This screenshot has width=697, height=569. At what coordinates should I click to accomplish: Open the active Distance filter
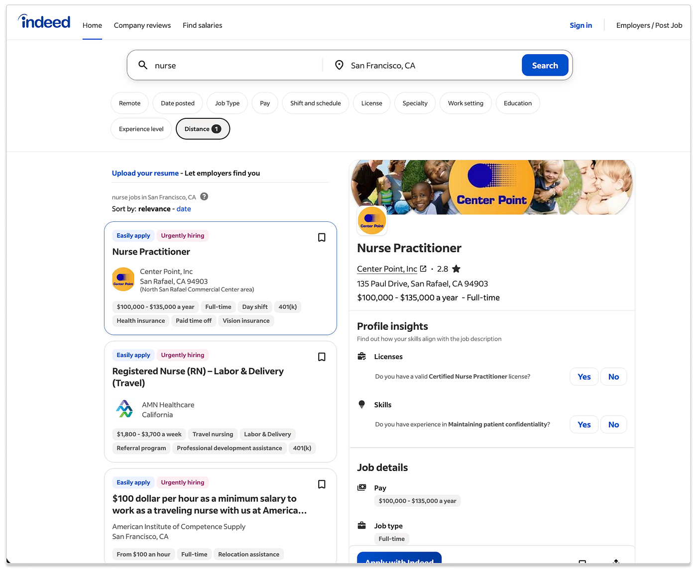pyautogui.click(x=203, y=129)
